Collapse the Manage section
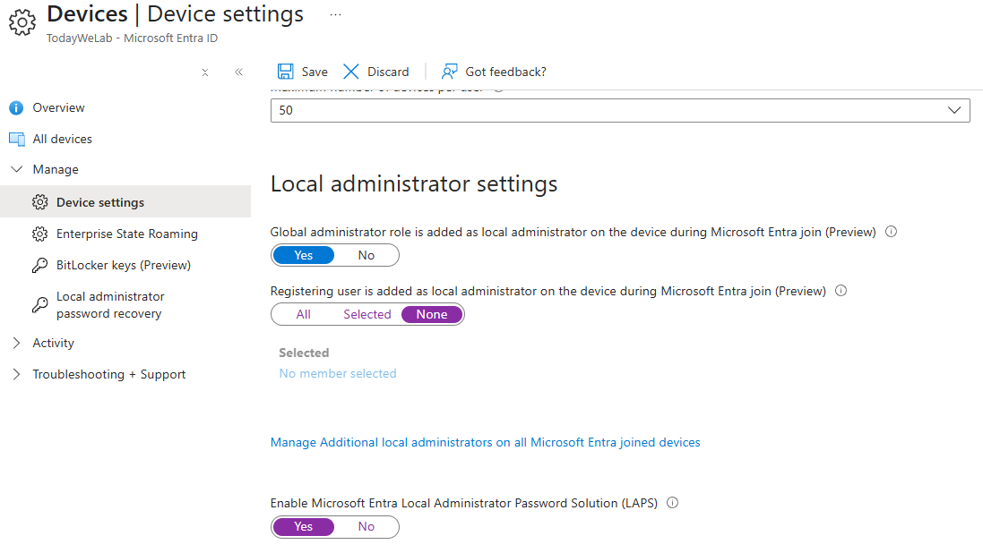This screenshot has width=983, height=553. [16, 170]
